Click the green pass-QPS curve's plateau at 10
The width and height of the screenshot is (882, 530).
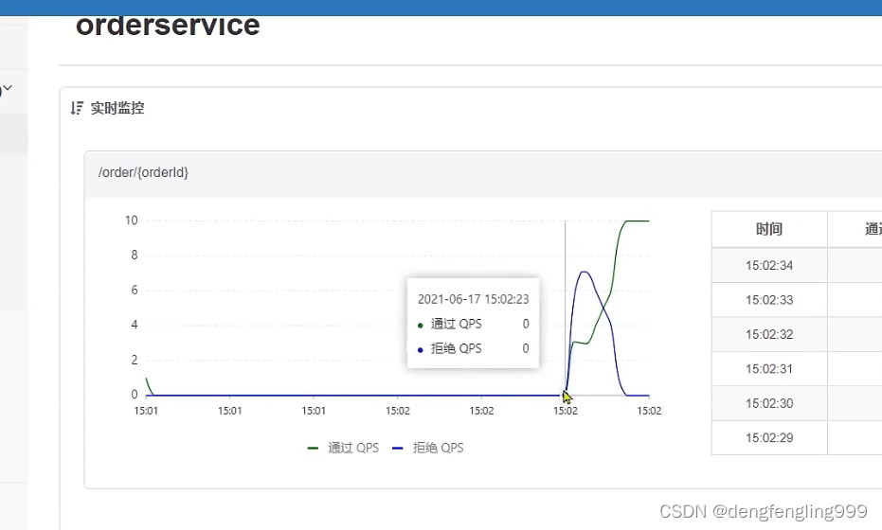pos(637,221)
